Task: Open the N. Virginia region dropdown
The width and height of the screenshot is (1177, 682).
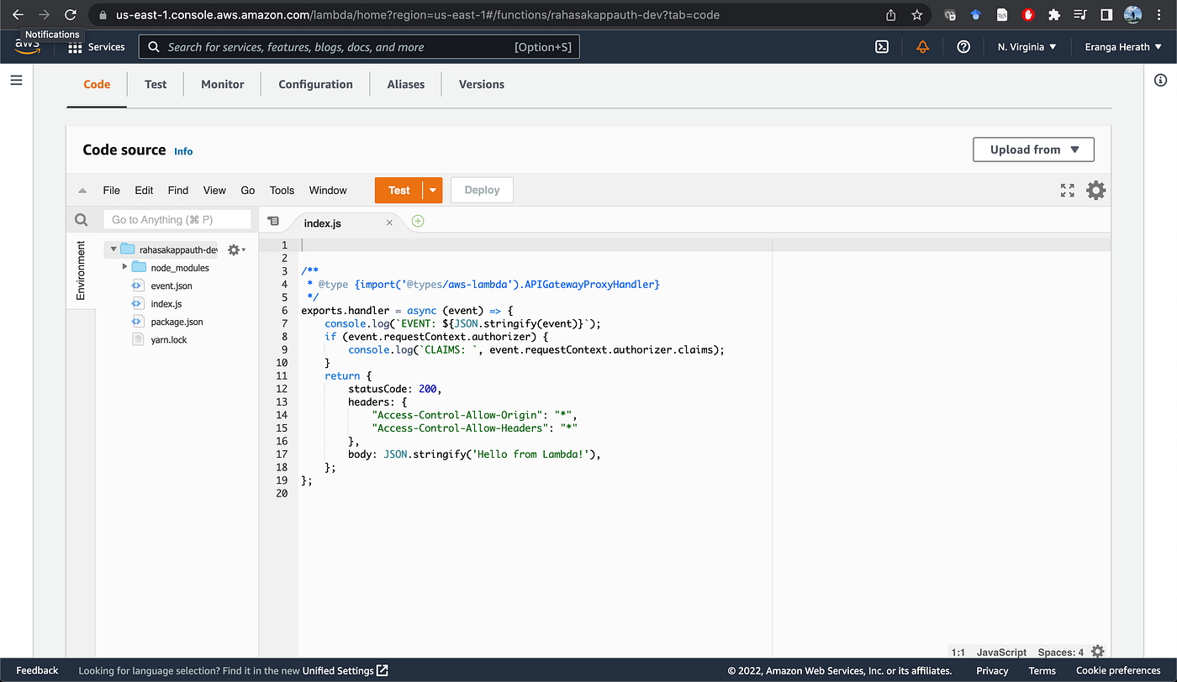Action: click(1027, 47)
